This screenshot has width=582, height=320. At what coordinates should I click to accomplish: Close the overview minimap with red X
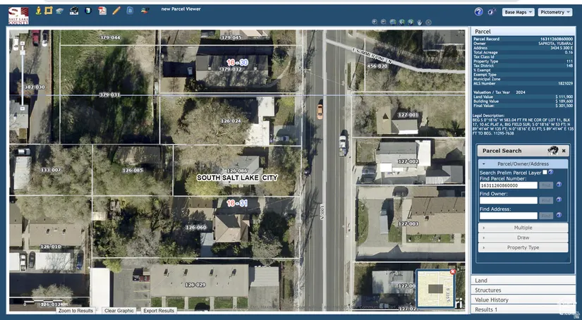452,272
